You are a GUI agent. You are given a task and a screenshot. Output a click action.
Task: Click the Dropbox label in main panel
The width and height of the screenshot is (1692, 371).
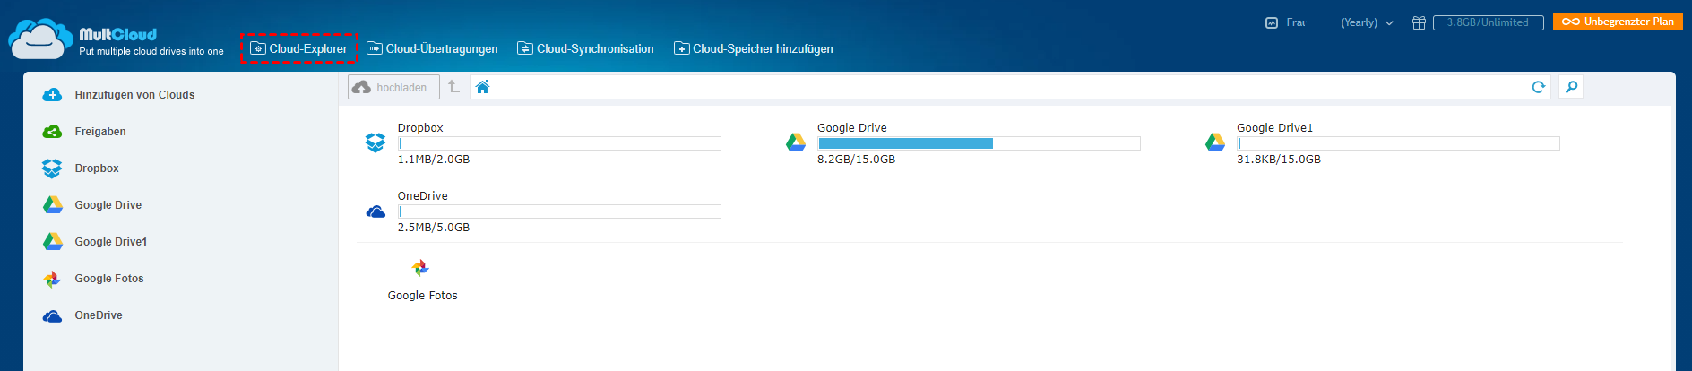420,128
